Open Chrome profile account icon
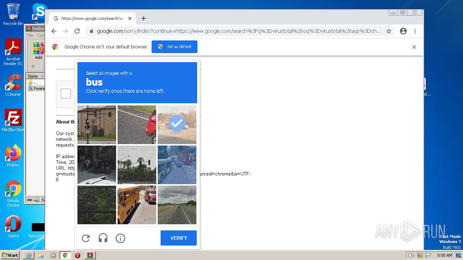This screenshot has height=260, width=463. point(403,31)
